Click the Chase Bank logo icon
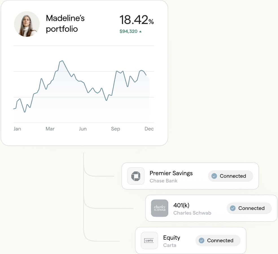 coord(136,176)
